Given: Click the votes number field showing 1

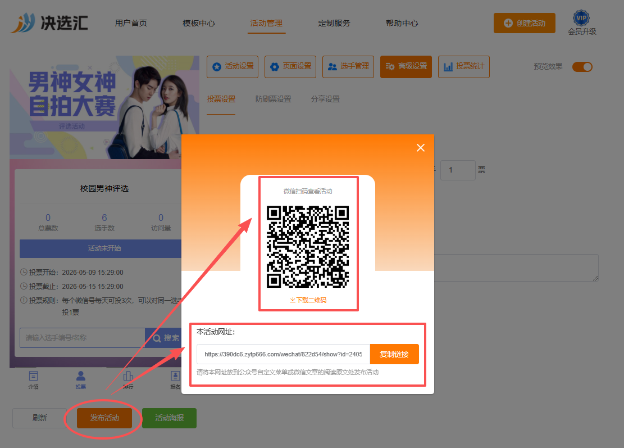Looking at the screenshot, I should click(x=458, y=170).
